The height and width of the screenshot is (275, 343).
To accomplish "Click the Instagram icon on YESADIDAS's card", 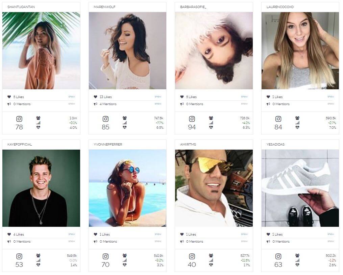I will tap(278, 256).
